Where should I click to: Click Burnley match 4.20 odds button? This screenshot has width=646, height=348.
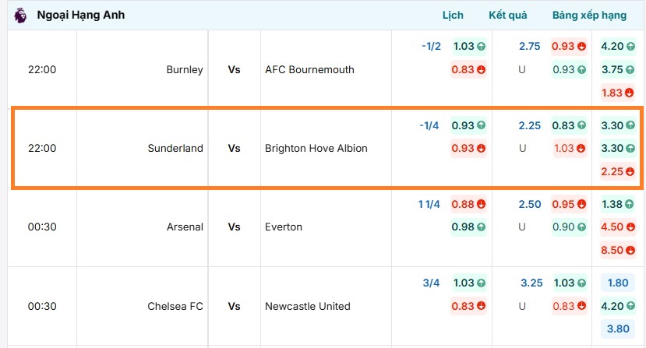pos(617,46)
